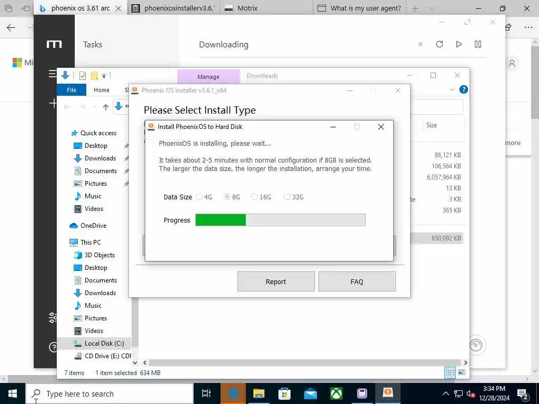This screenshot has height=404, width=539.
Task: Open the File menu in File Explorer
Action: (72, 90)
